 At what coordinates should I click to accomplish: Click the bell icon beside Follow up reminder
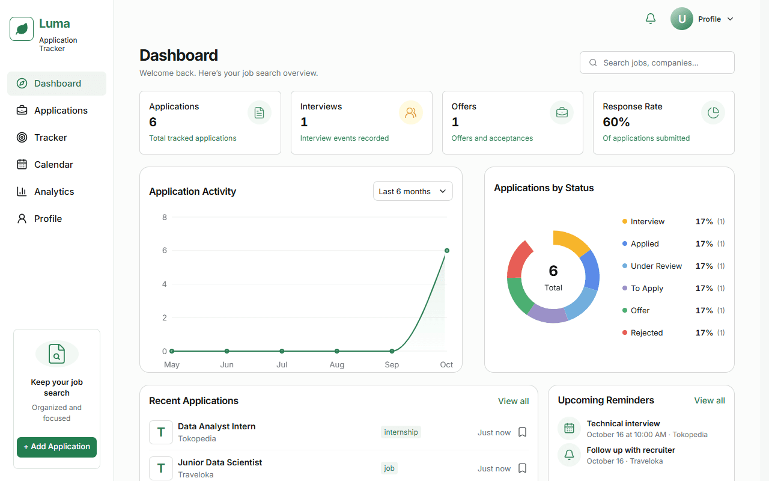(x=570, y=455)
